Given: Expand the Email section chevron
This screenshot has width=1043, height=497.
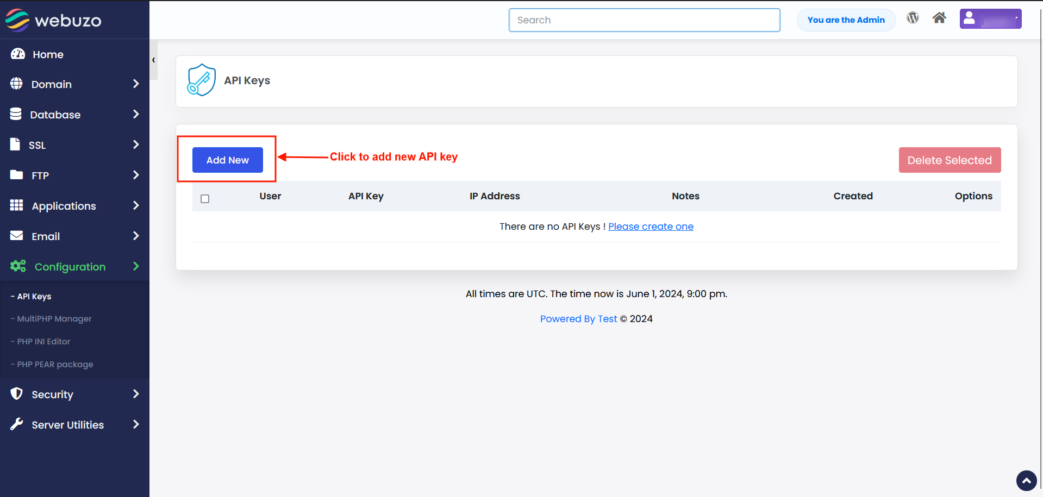Looking at the screenshot, I should pyautogui.click(x=136, y=236).
